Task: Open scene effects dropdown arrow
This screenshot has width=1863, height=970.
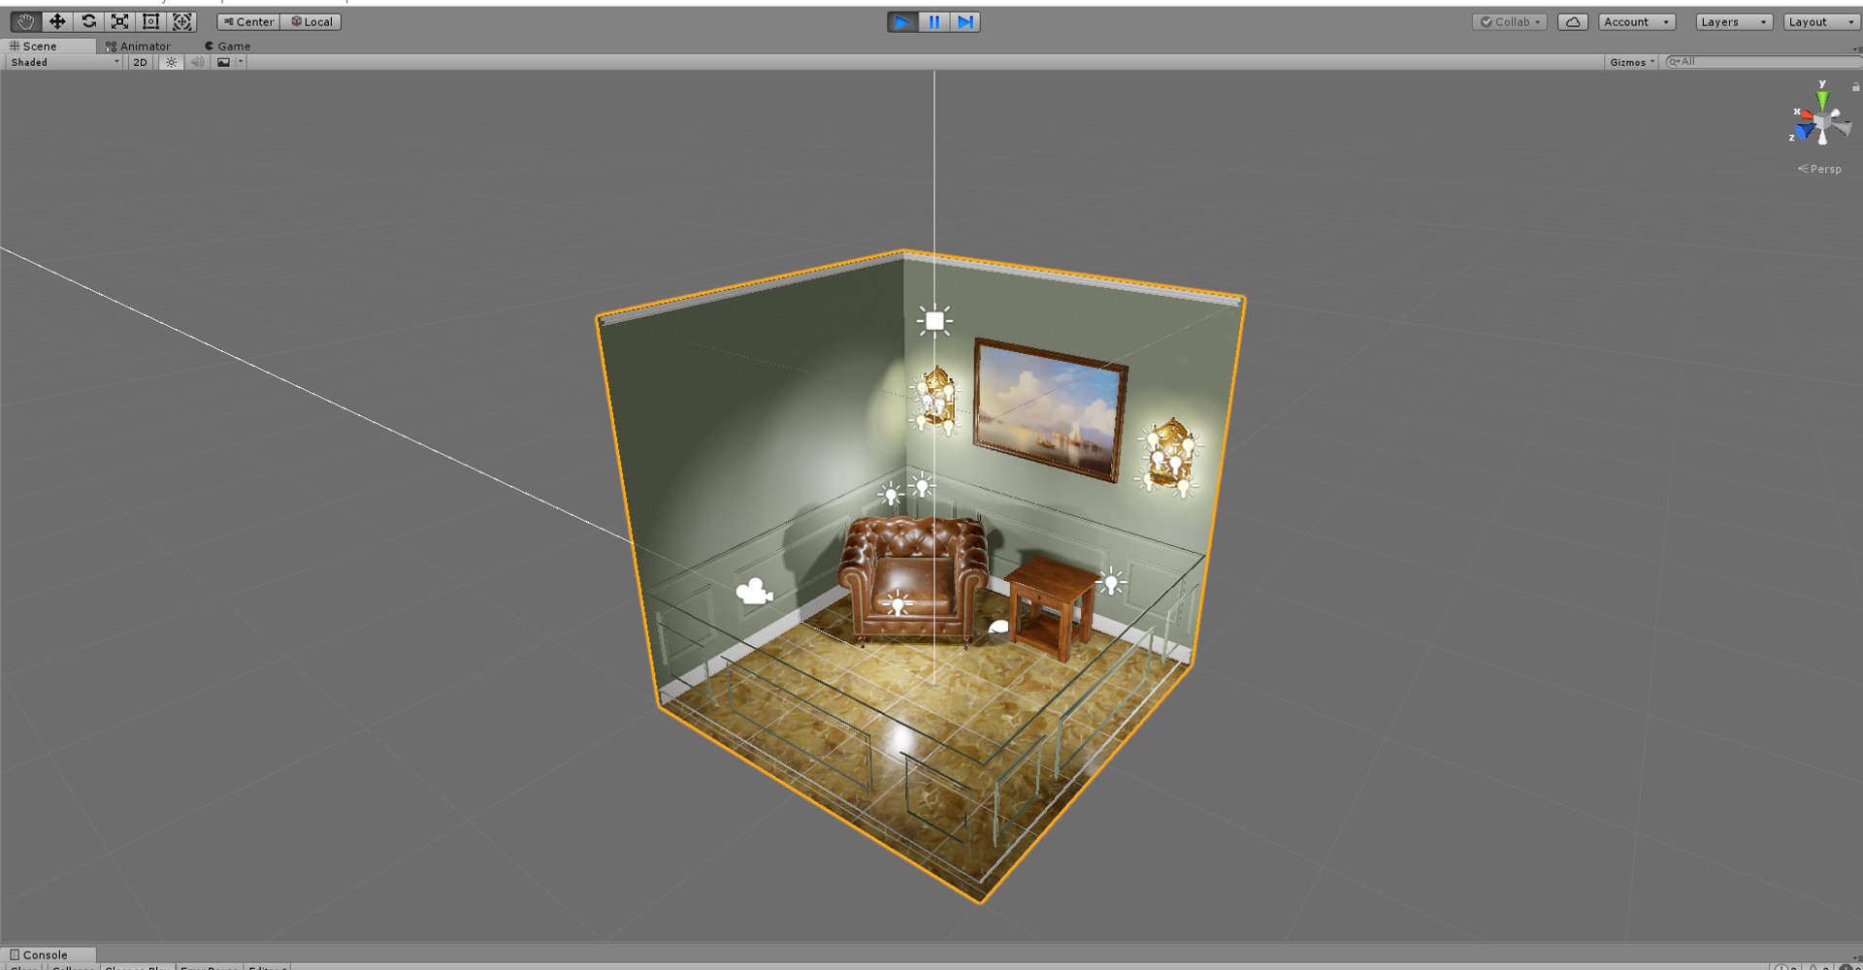Action: pos(241,62)
